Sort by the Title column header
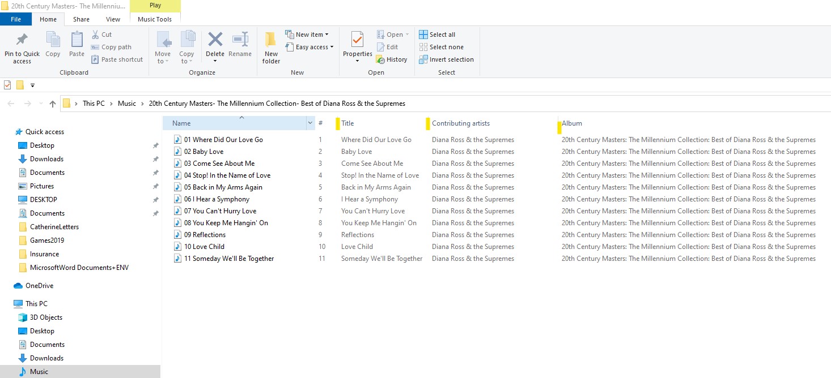 (x=347, y=123)
